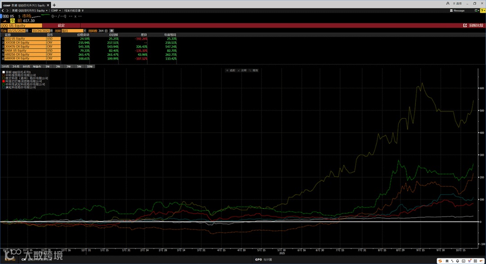
Task: Sort by the 价格变动 column header
Action: point(83,35)
